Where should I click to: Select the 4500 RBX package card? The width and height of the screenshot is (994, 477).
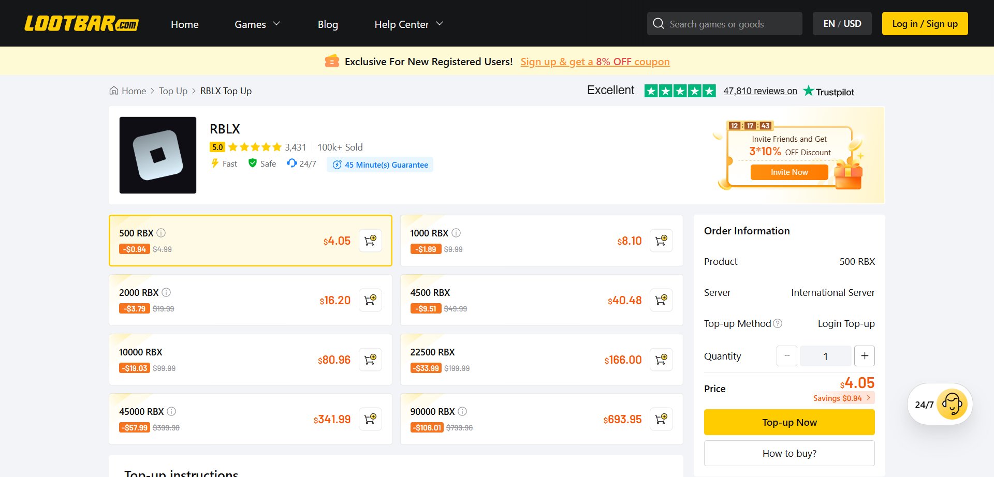[542, 300]
